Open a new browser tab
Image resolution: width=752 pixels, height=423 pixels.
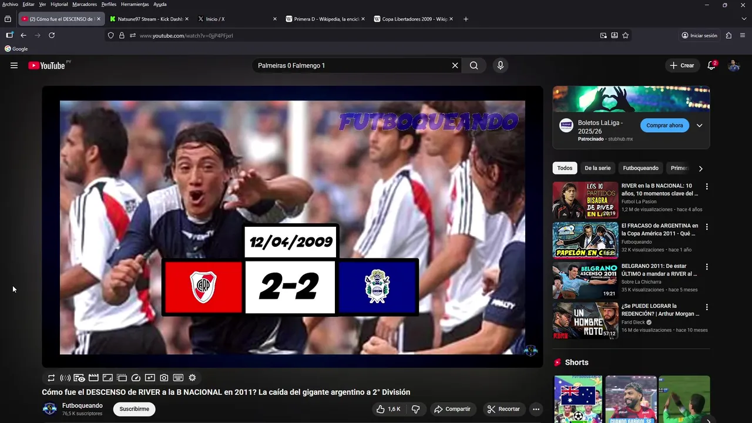[466, 19]
